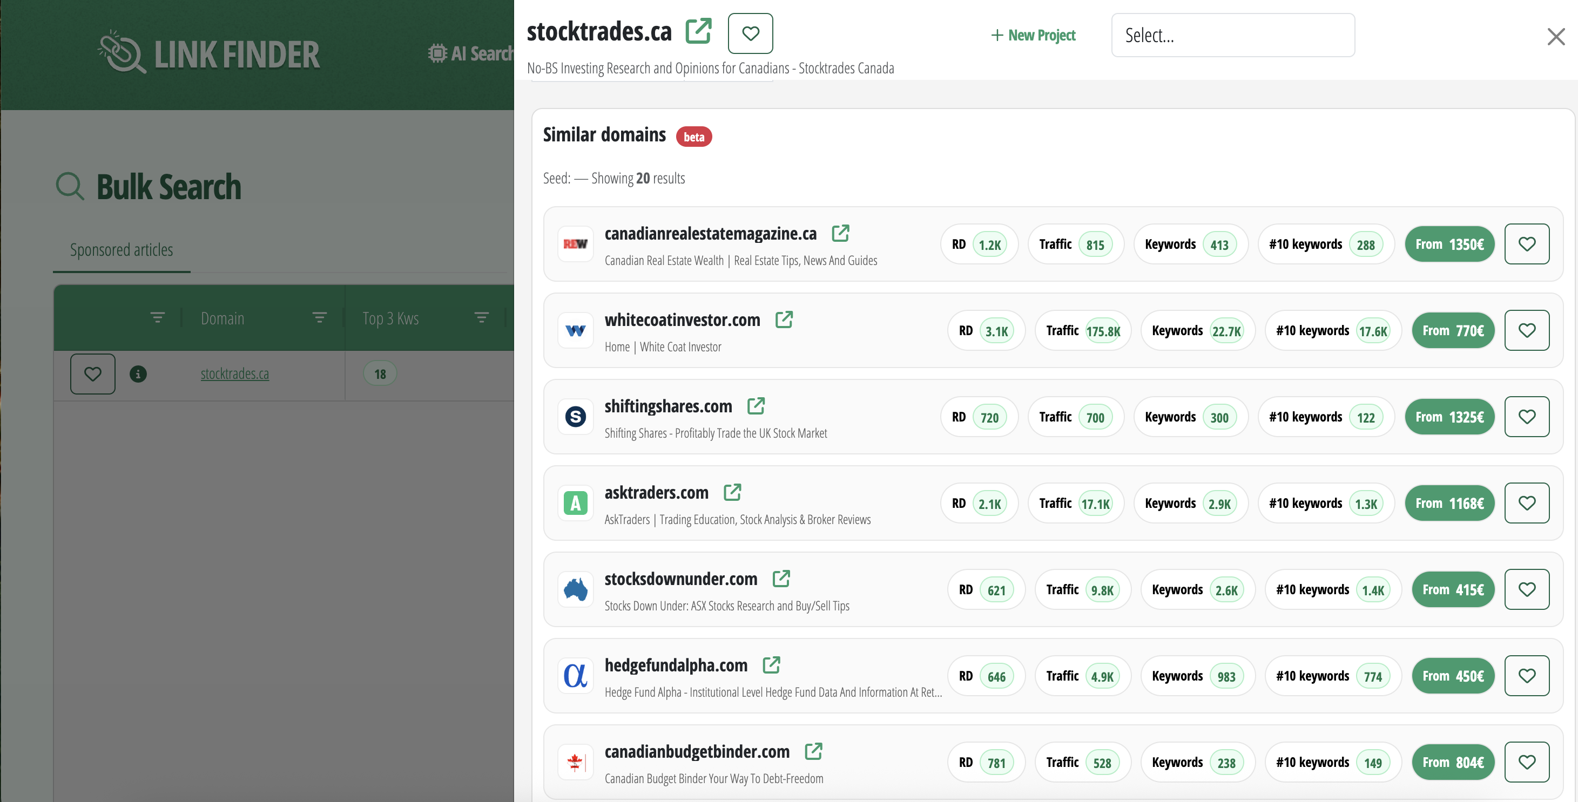Open stocktrades.ca in external tab icon
Image resolution: width=1578 pixels, height=802 pixels.
[x=698, y=31]
